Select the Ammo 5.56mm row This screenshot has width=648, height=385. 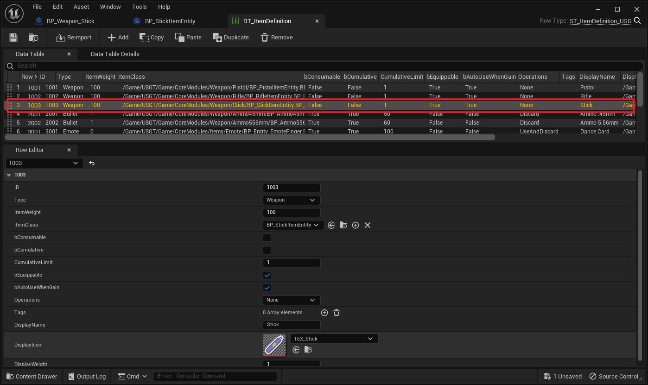point(320,123)
